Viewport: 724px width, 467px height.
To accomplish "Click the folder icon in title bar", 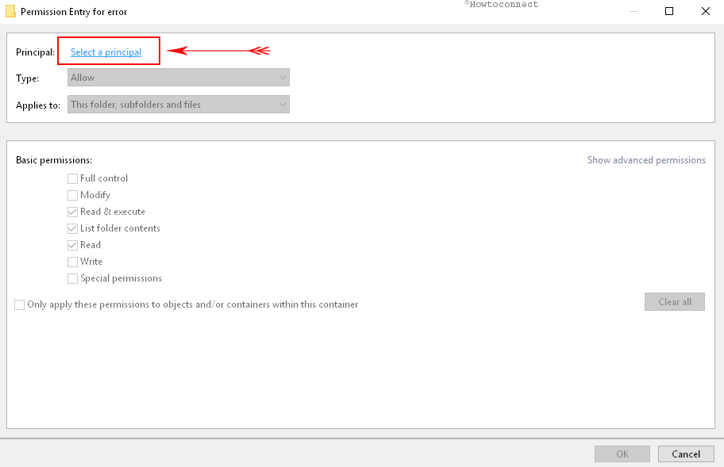I will [x=10, y=12].
